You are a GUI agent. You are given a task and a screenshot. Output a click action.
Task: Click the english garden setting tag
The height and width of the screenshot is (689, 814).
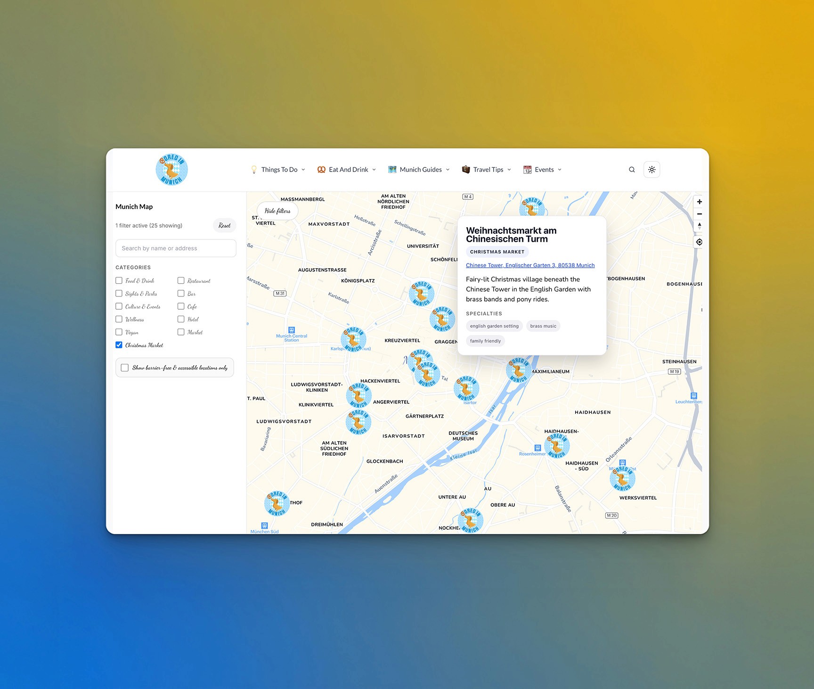pyautogui.click(x=494, y=326)
